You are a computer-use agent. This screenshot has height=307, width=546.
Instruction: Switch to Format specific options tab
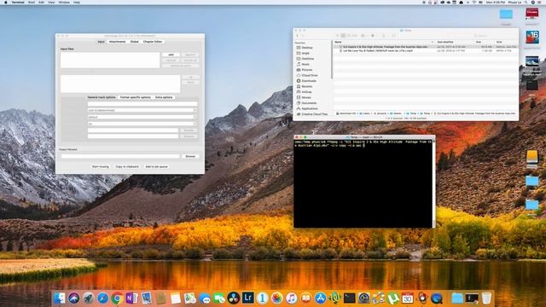click(136, 97)
